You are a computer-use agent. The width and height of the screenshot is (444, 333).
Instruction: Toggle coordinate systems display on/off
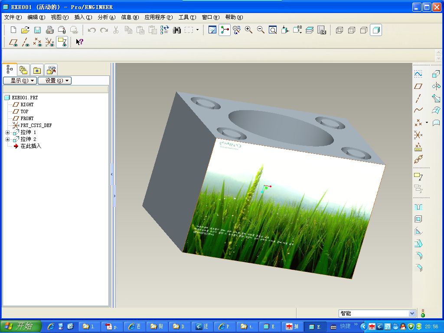coord(50,42)
